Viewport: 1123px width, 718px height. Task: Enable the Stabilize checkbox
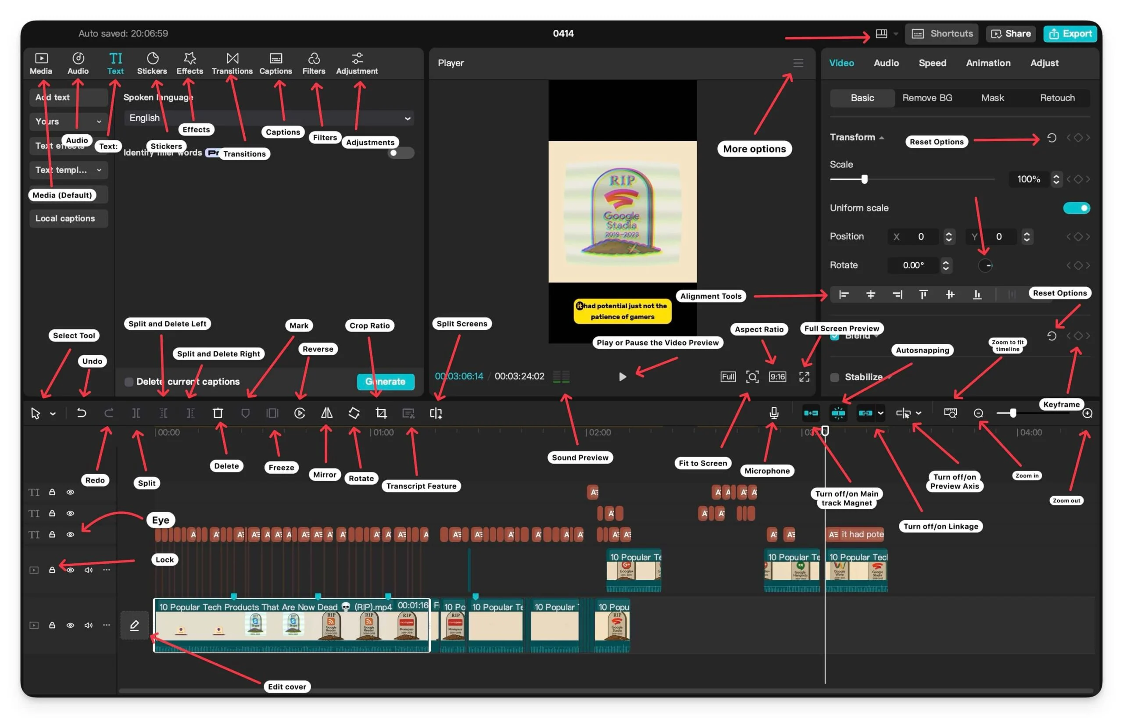coord(834,377)
